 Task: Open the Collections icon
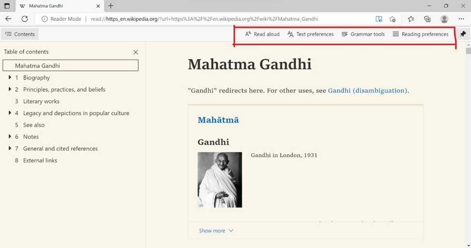tap(427, 19)
